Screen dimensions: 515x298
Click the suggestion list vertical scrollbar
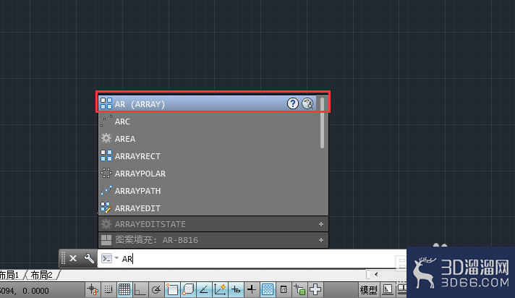click(x=322, y=123)
